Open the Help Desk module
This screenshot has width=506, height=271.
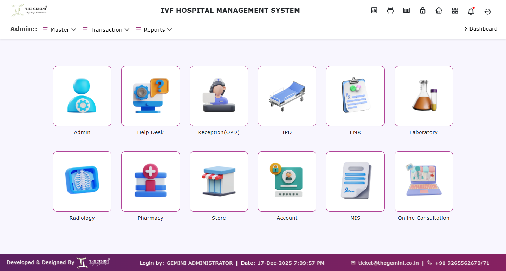tap(150, 96)
